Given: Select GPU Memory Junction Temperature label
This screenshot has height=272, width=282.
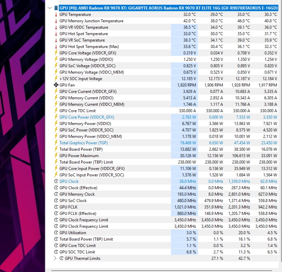Looking at the screenshot, I should 92,21.
